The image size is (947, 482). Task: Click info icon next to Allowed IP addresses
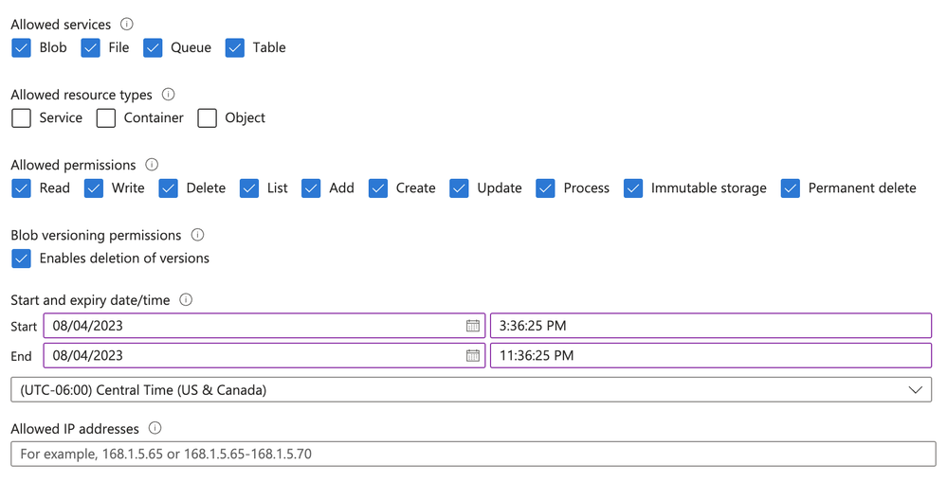pyautogui.click(x=155, y=428)
